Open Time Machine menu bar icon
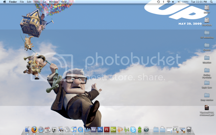 pos(159,2)
